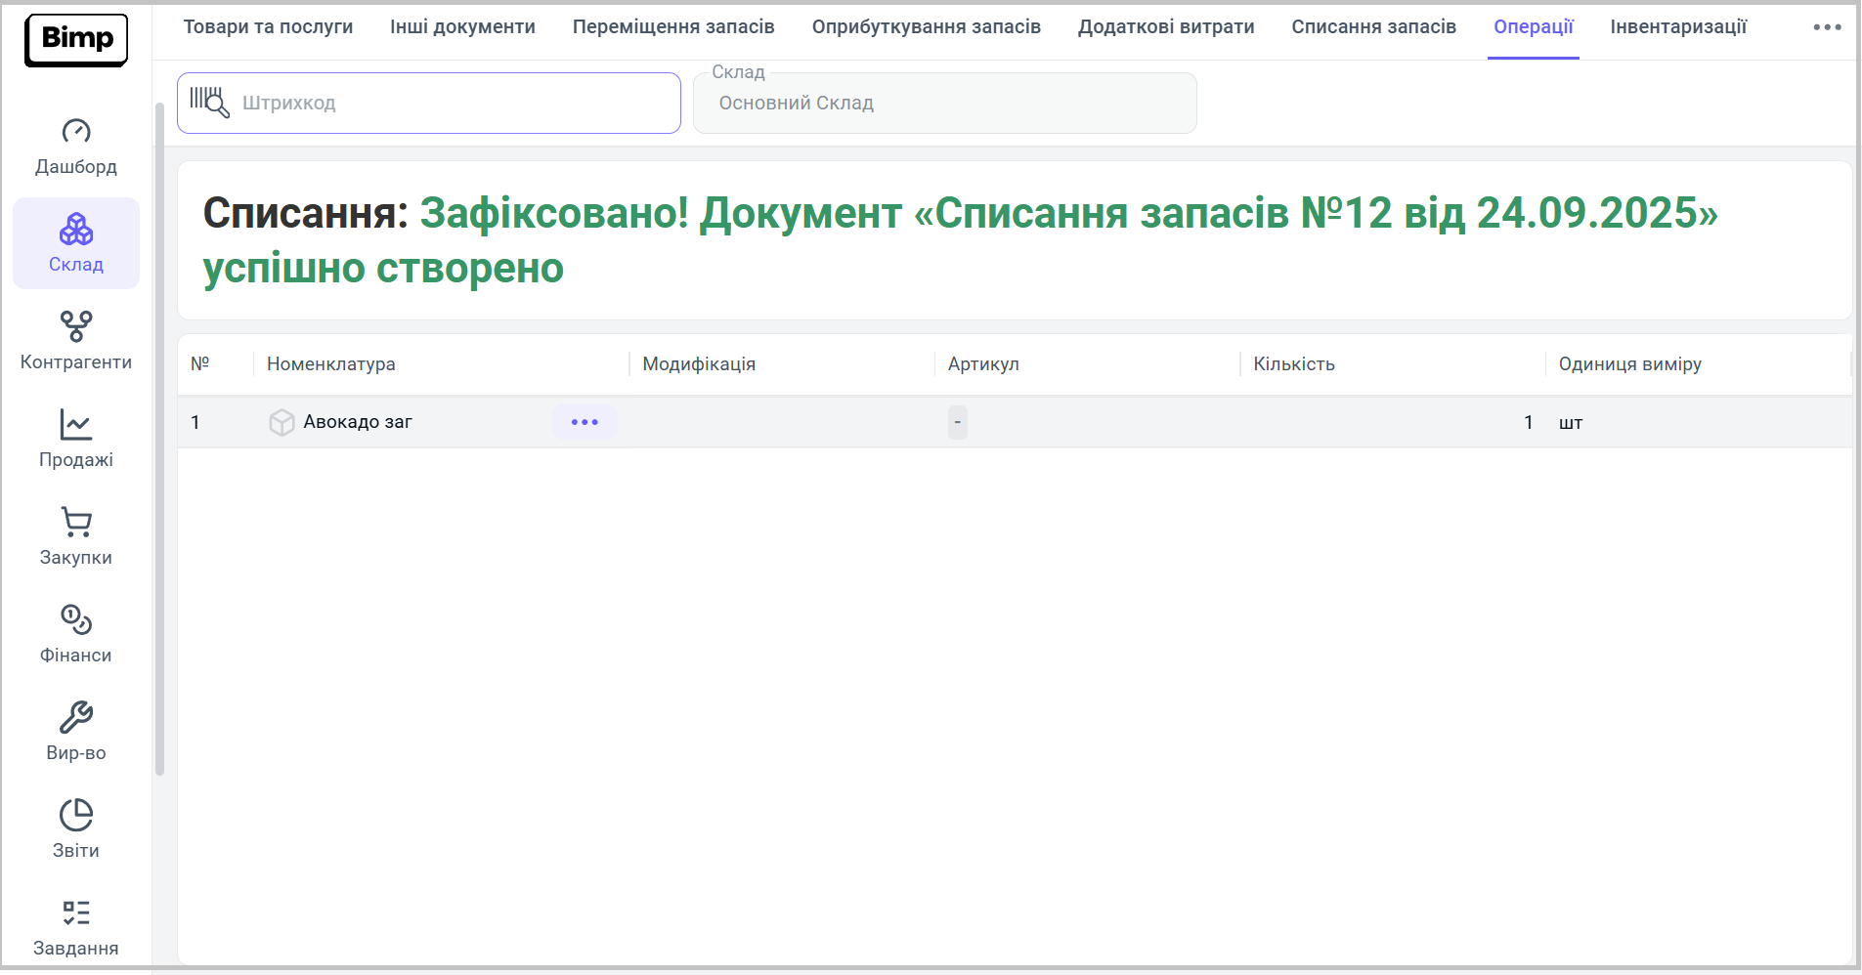Open Звіти pie chart icon
Viewport: 1862px width, 975px height.
[76, 816]
